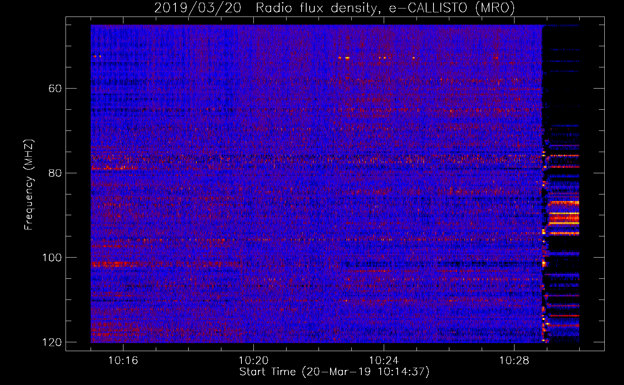Click the 100 frequency tick label

click(52, 258)
